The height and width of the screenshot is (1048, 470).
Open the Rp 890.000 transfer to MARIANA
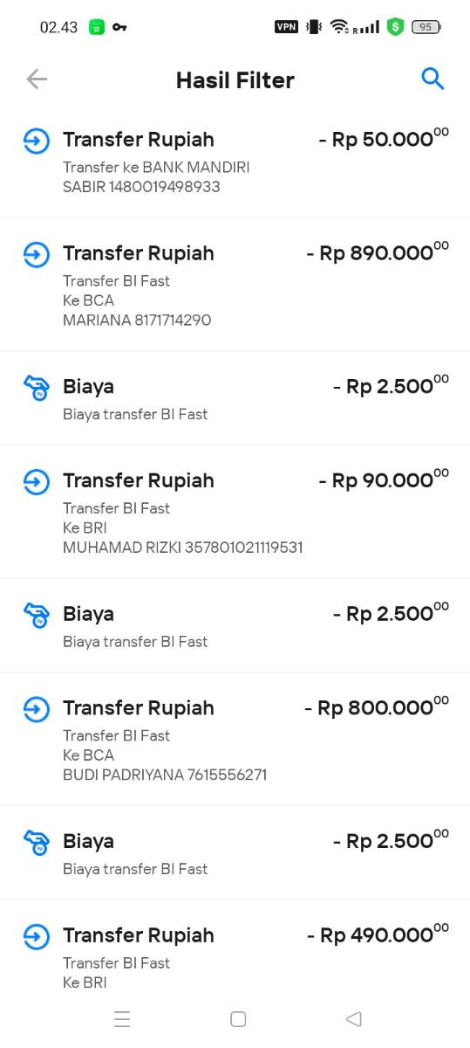[235, 286]
